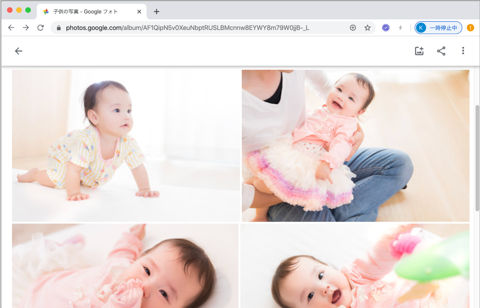
Task: Open the album more options menu
Action: pyautogui.click(x=463, y=51)
